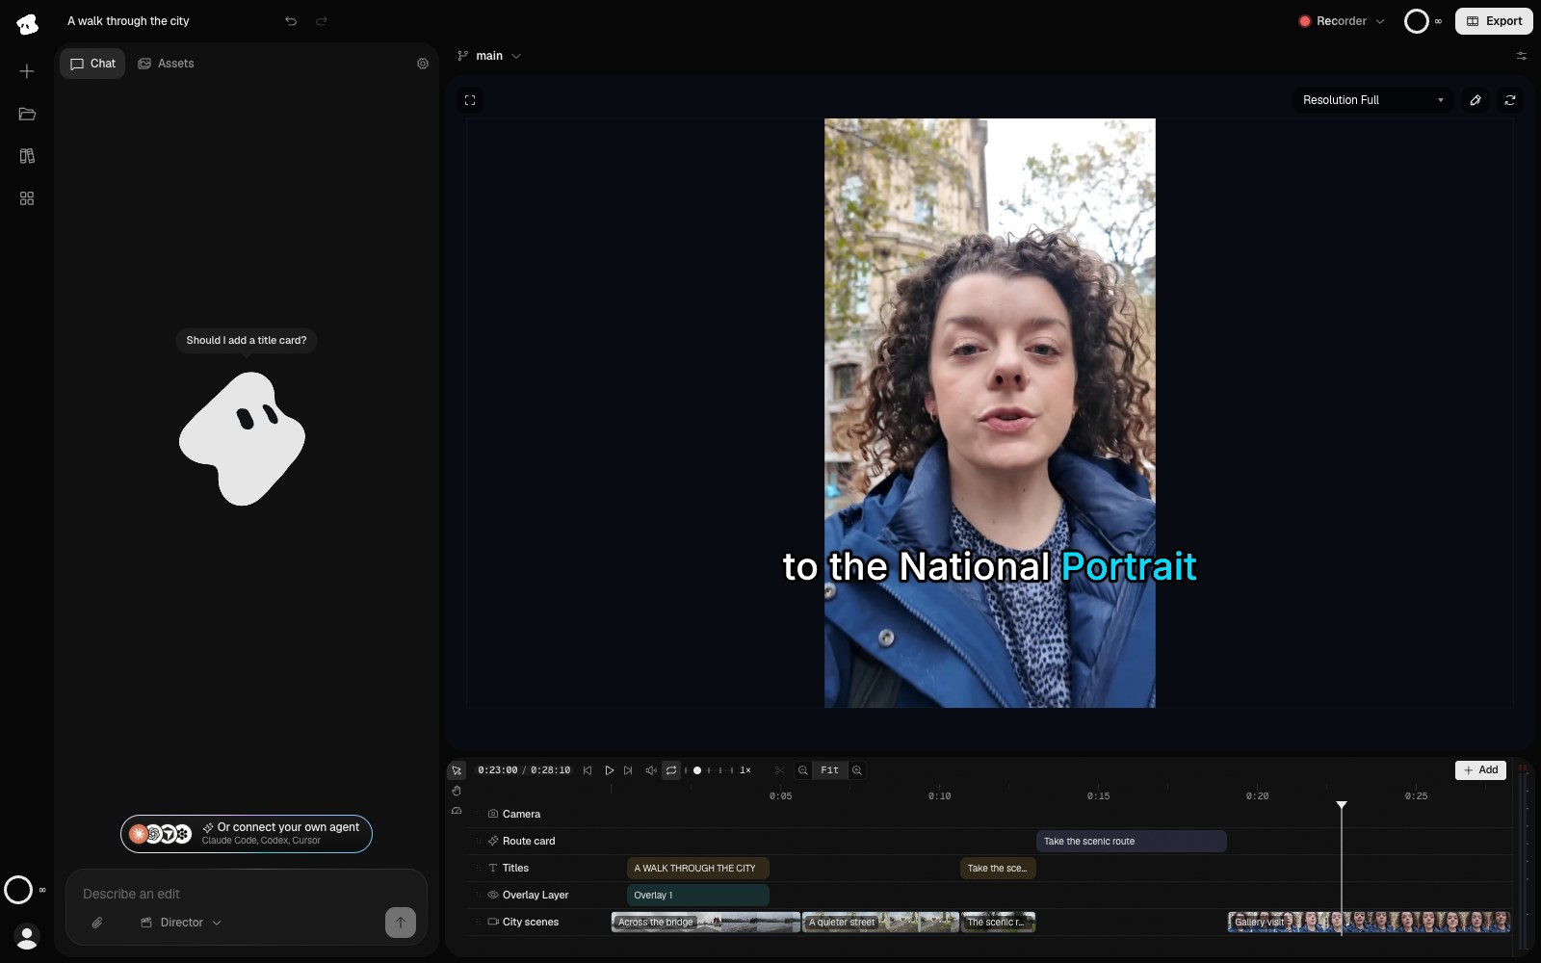
Task: Click the speedometer tool icon in timeline
Action: pos(457,811)
